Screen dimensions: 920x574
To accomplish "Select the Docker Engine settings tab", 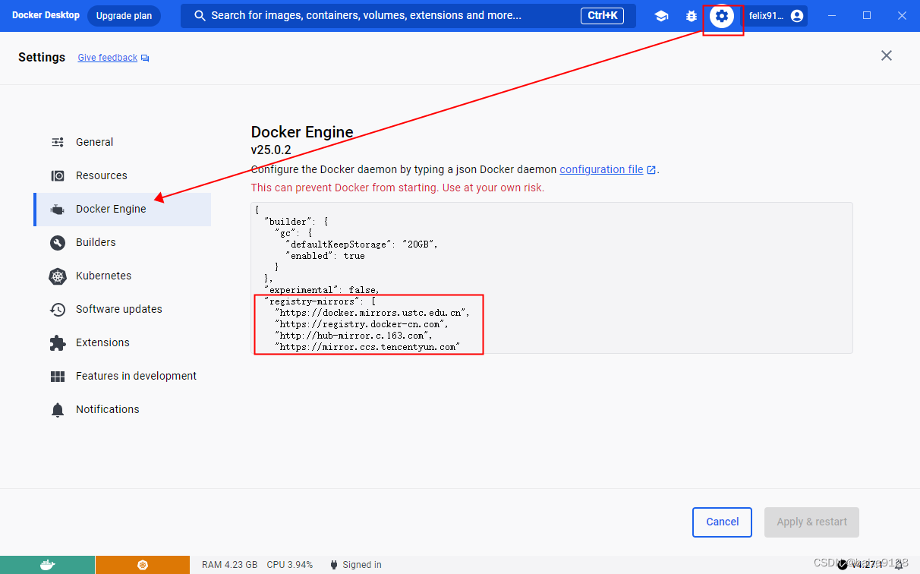I will pos(122,209).
